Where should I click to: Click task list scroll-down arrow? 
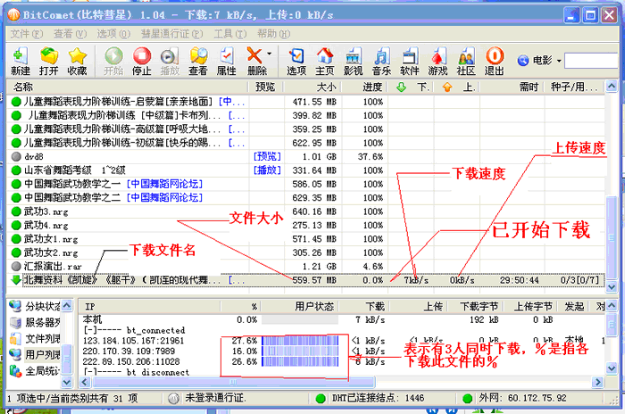611,286
